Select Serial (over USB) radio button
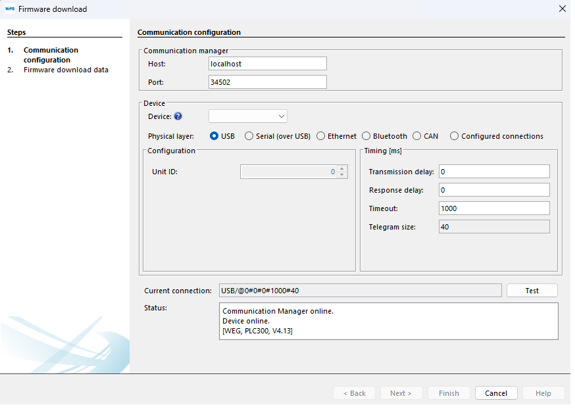 pyautogui.click(x=249, y=136)
